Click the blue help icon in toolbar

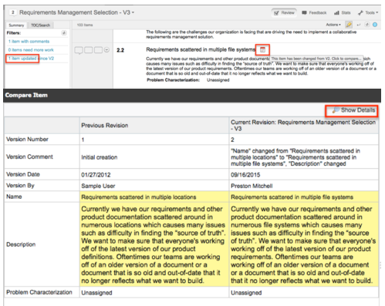pos(375,25)
